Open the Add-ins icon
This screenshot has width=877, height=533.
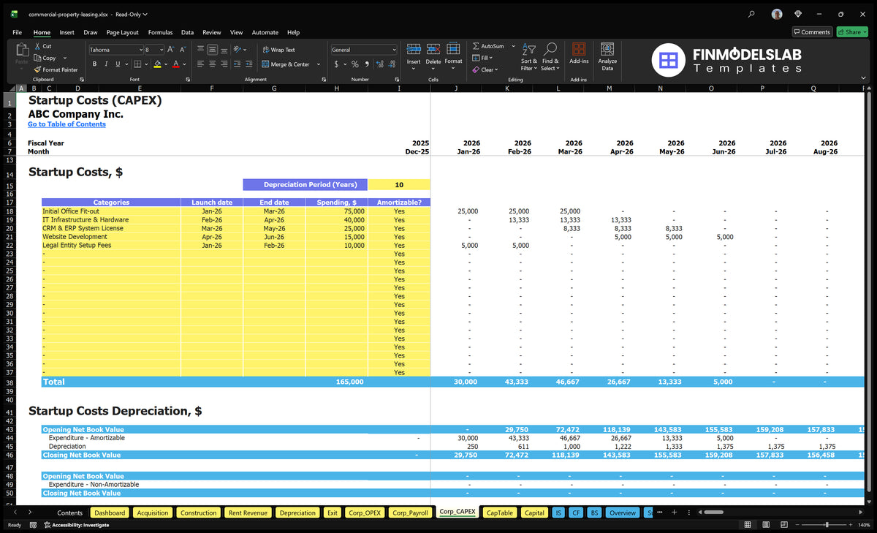point(579,49)
